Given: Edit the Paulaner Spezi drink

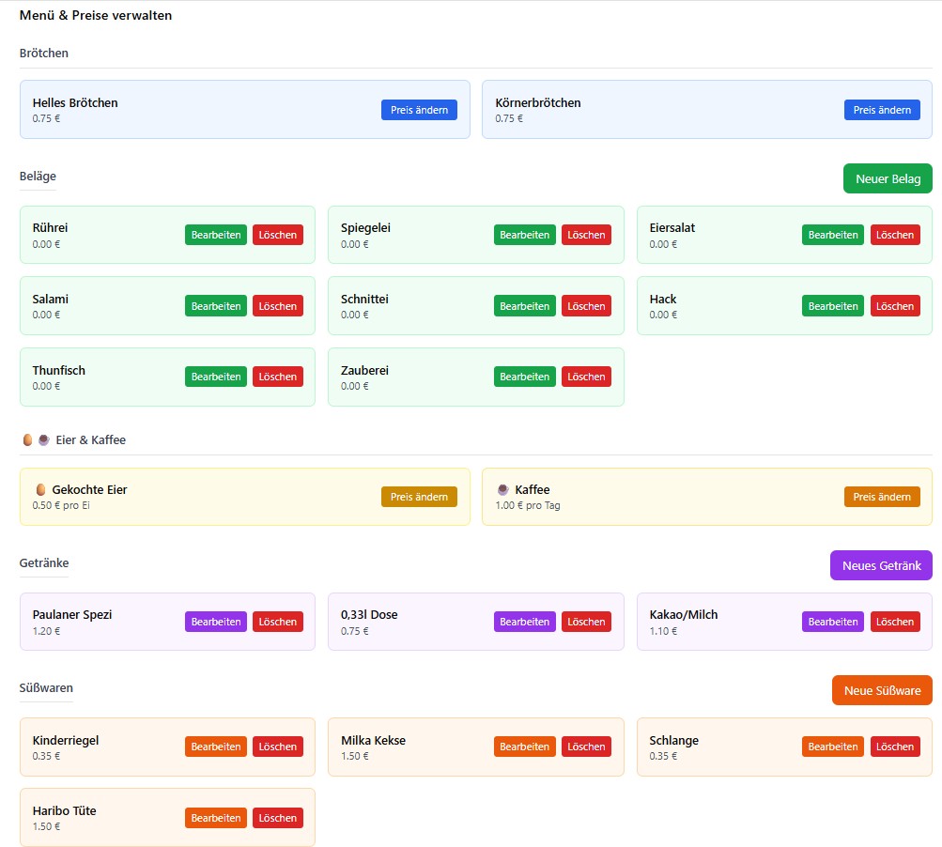Looking at the screenshot, I should pos(215,622).
